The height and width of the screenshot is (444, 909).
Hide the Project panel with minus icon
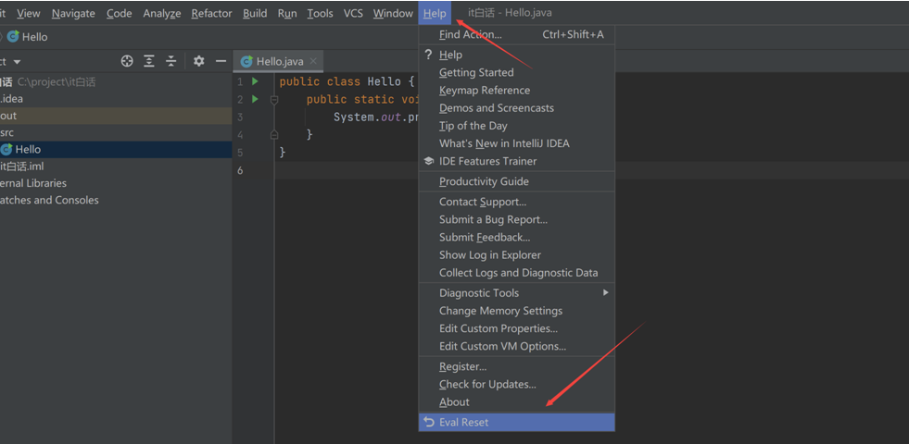221,61
